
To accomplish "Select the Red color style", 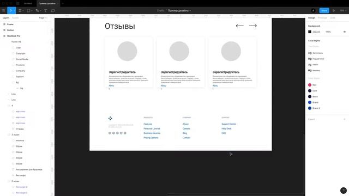I will coord(312,85).
